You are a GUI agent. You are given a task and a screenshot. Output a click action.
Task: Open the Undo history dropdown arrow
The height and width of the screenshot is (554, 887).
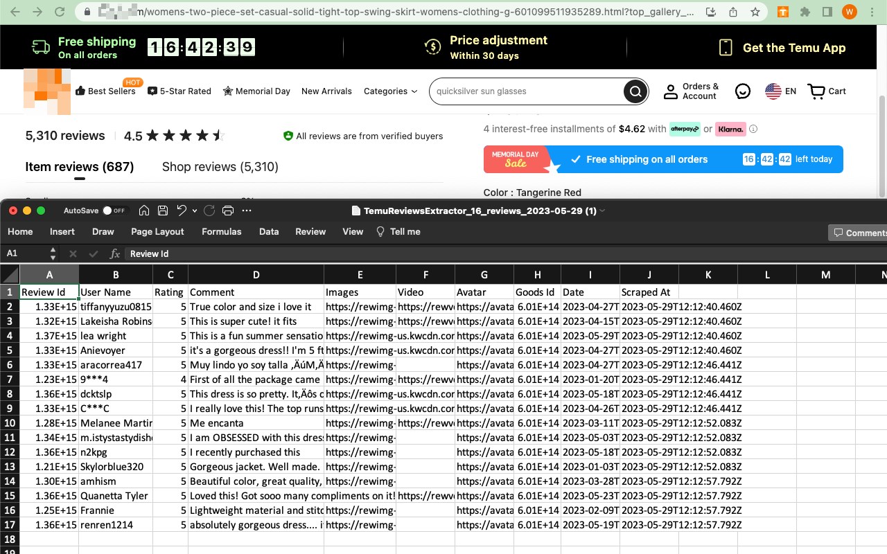[195, 211]
